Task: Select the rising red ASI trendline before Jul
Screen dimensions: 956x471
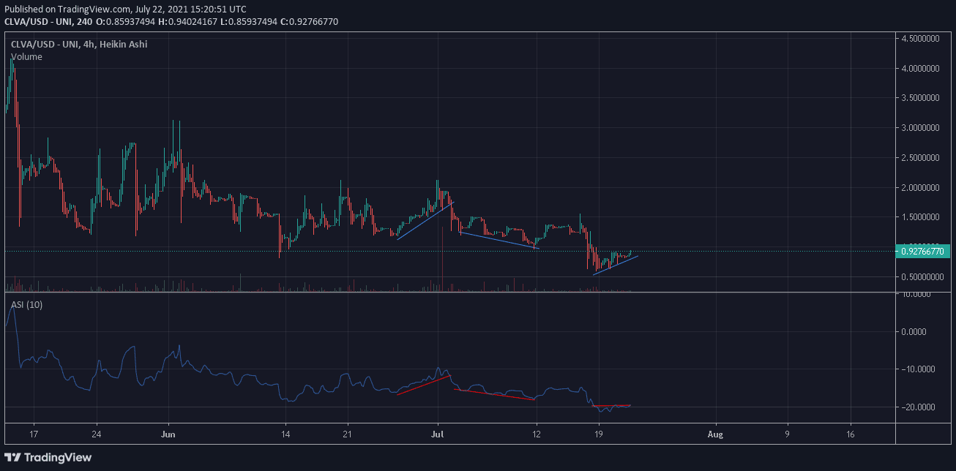Action: (x=423, y=385)
